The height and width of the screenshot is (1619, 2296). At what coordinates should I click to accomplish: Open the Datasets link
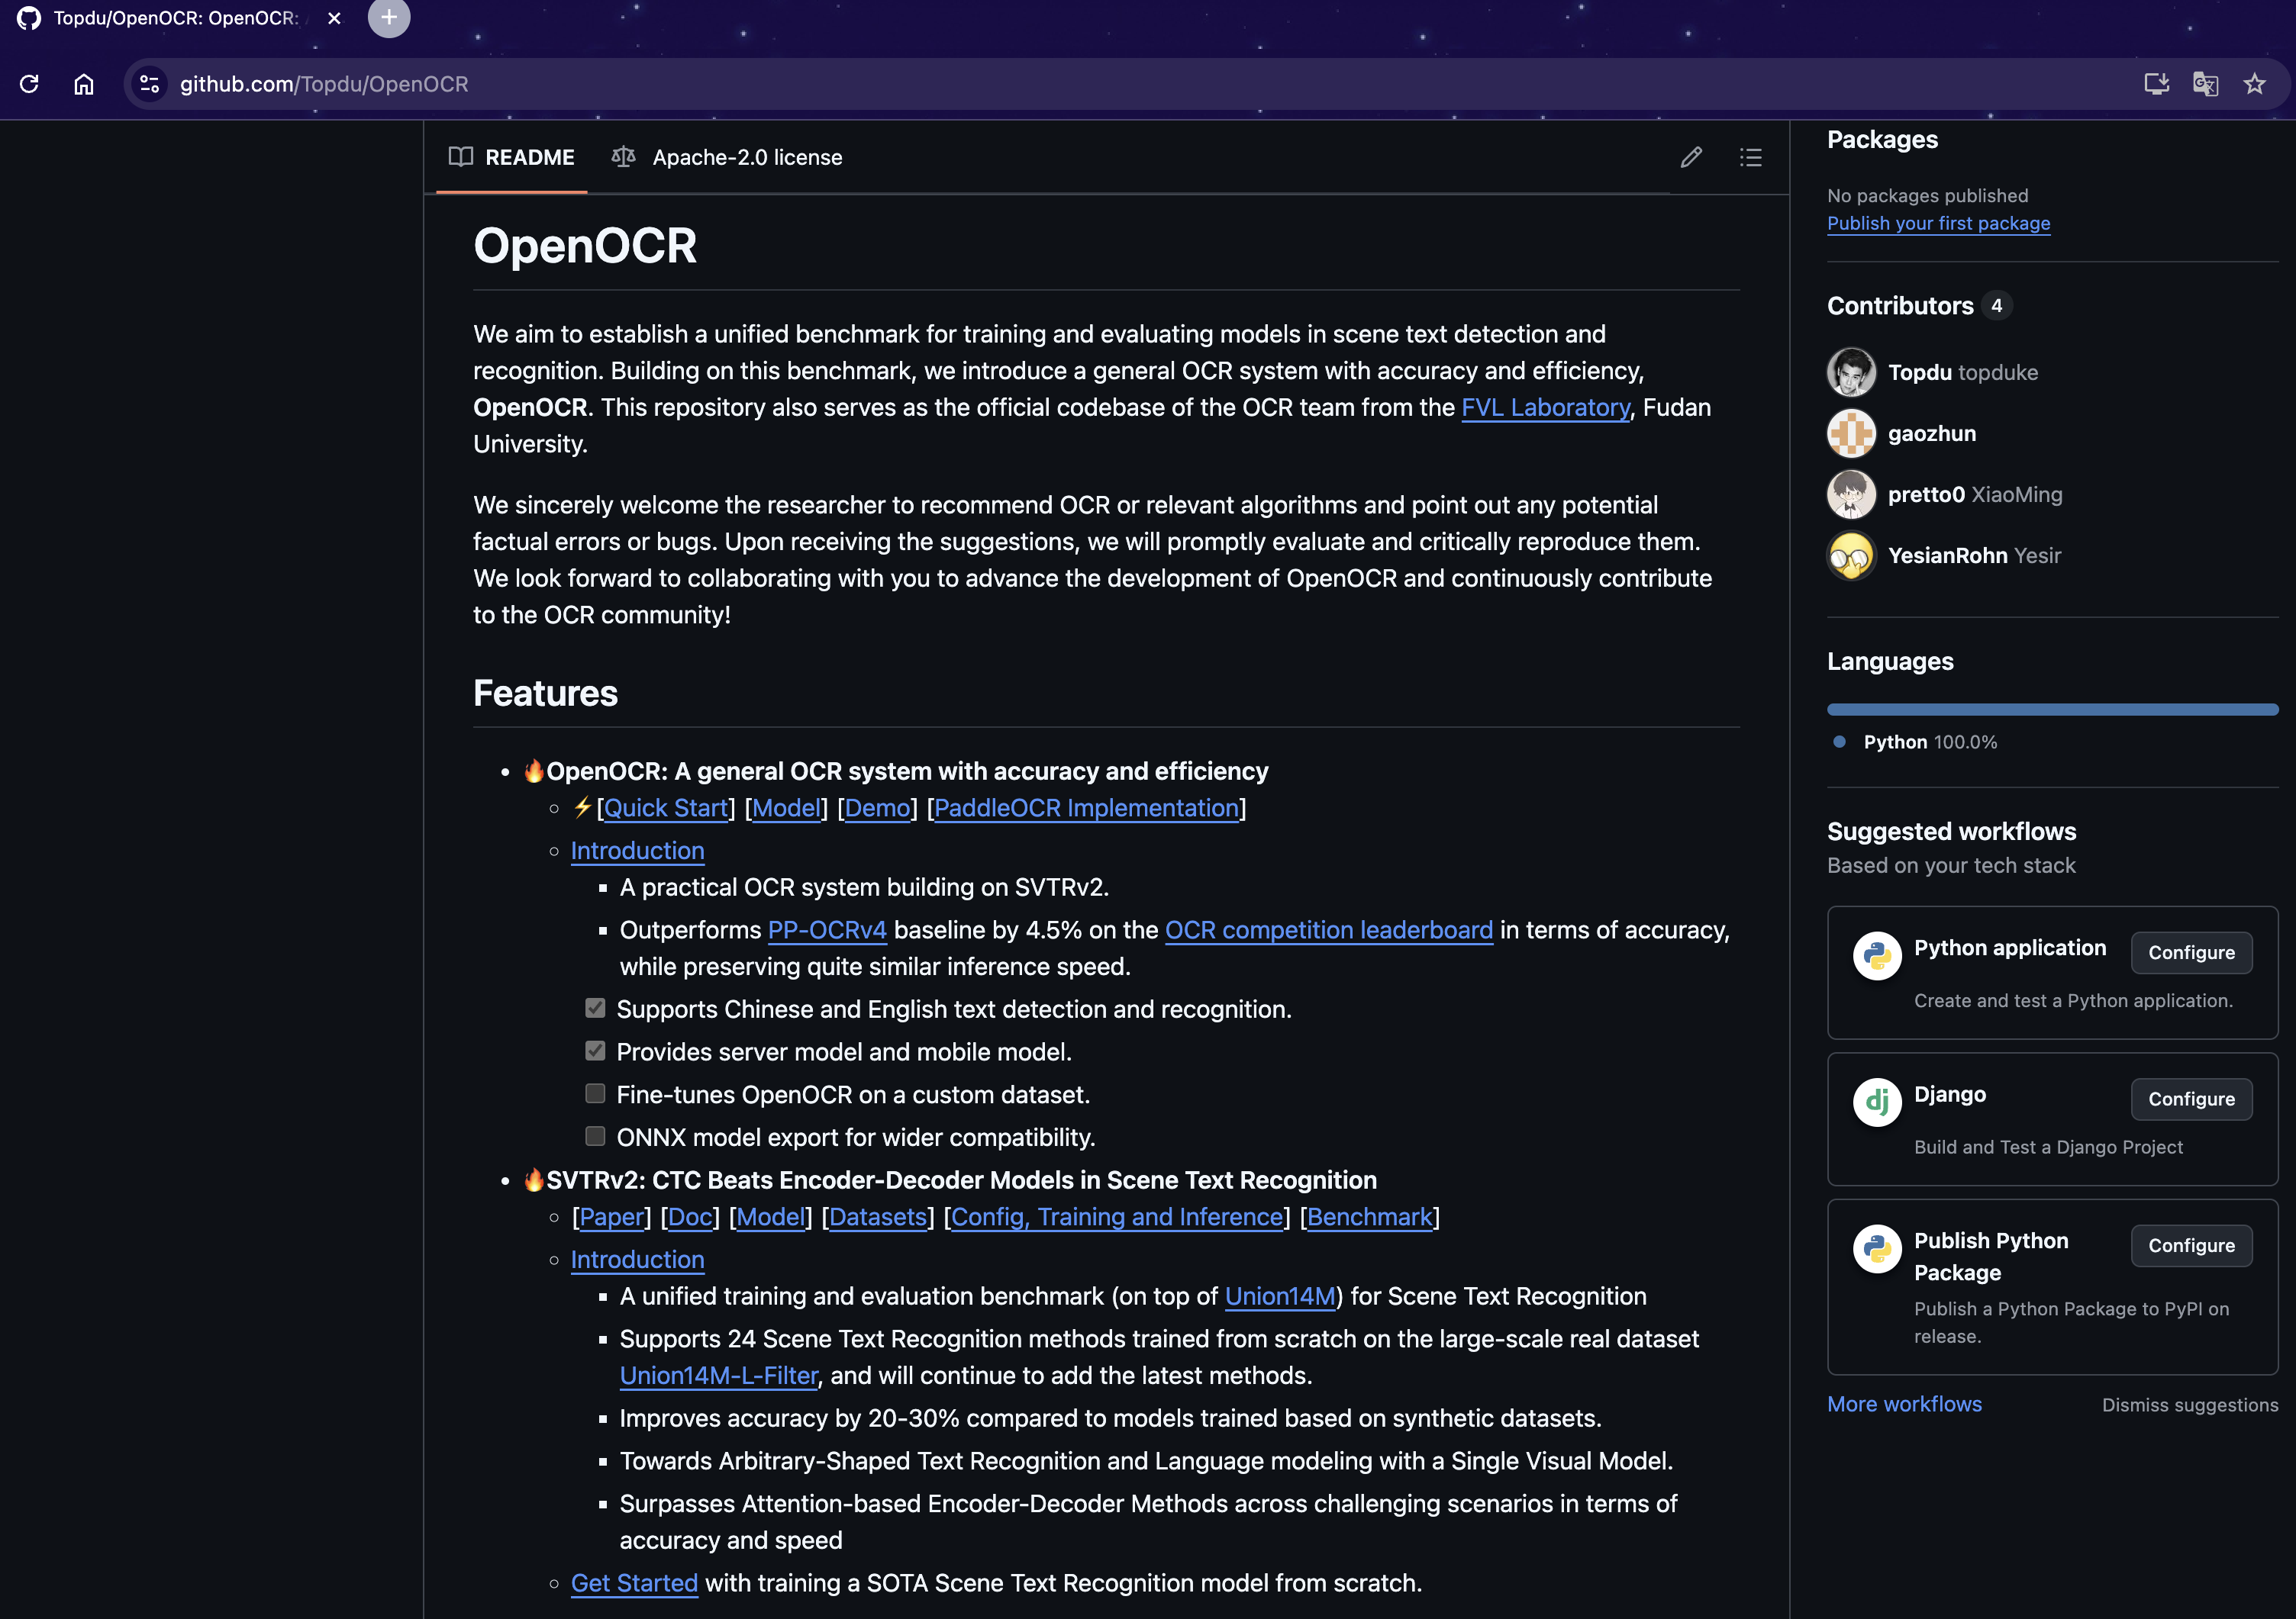click(878, 1216)
